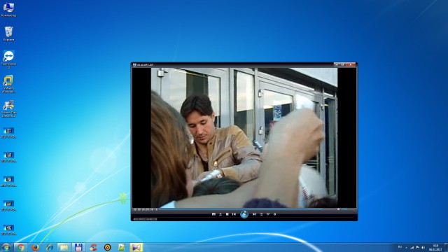Maximize the media player window
Image resolution: width=448 pixels, height=252 pixels.
pyautogui.click(x=343, y=64)
